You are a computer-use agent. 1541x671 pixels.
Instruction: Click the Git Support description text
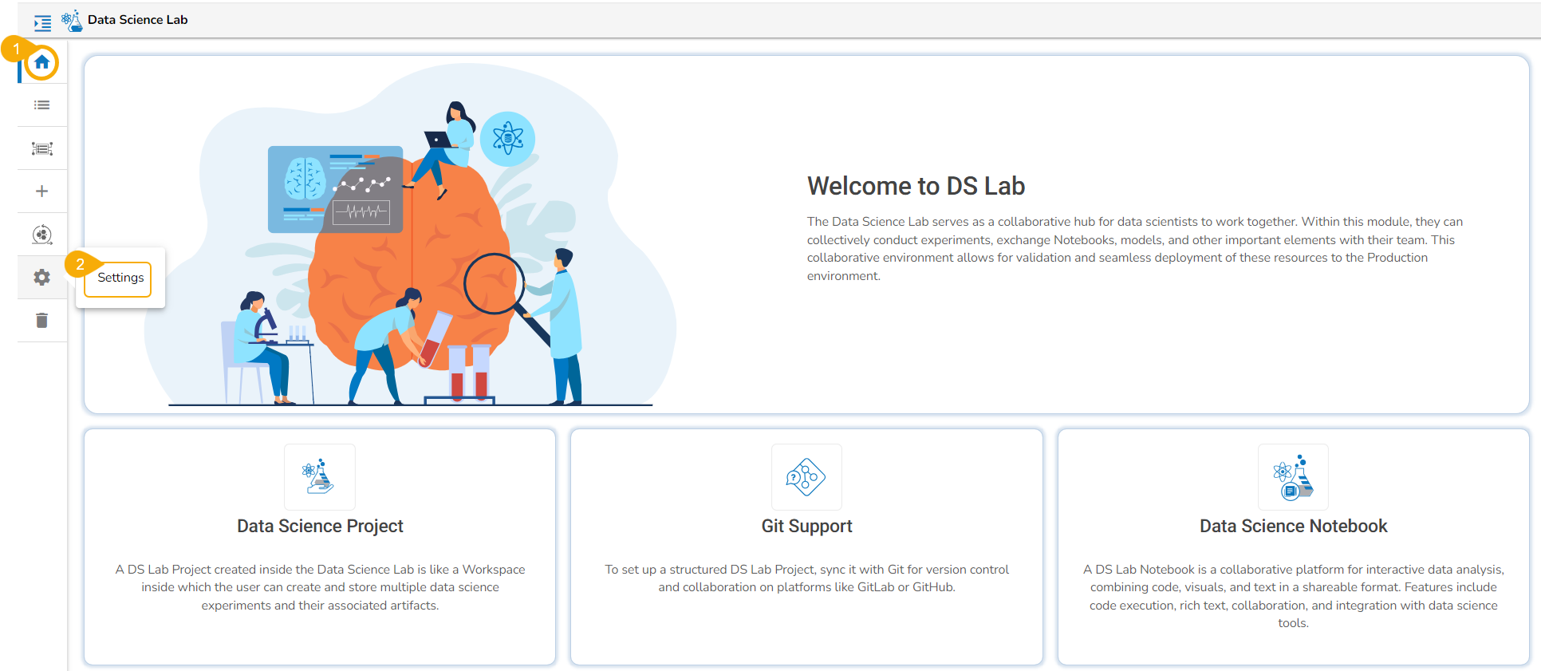pyautogui.click(x=806, y=578)
